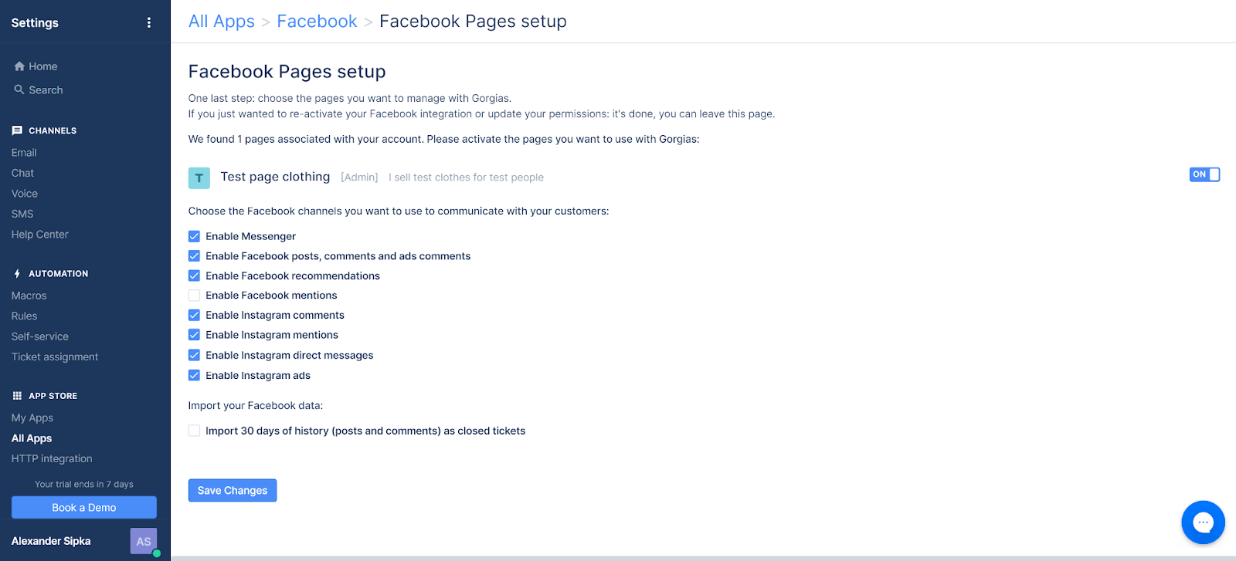
Task: Click the Search magnifier icon
Action: 19,90
